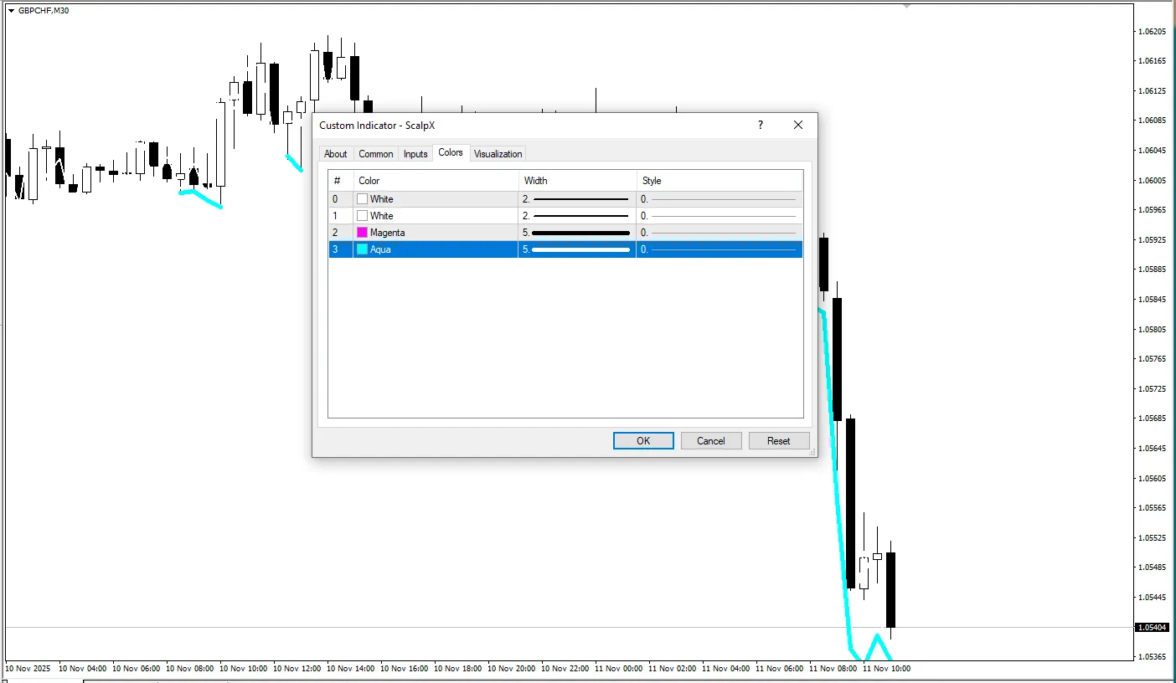Image resolution: width=1176 pixels, height=683 pixels.
Task: Click the Magenta color swatch
Action: [363, 233]
